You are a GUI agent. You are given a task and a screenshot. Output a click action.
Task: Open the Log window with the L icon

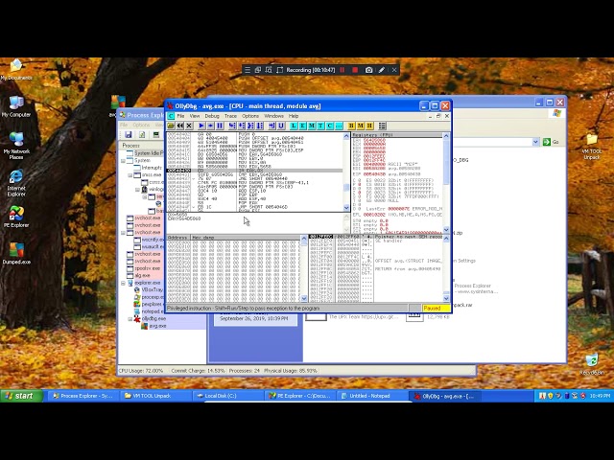pyautogui.click(x=294, y=126)
